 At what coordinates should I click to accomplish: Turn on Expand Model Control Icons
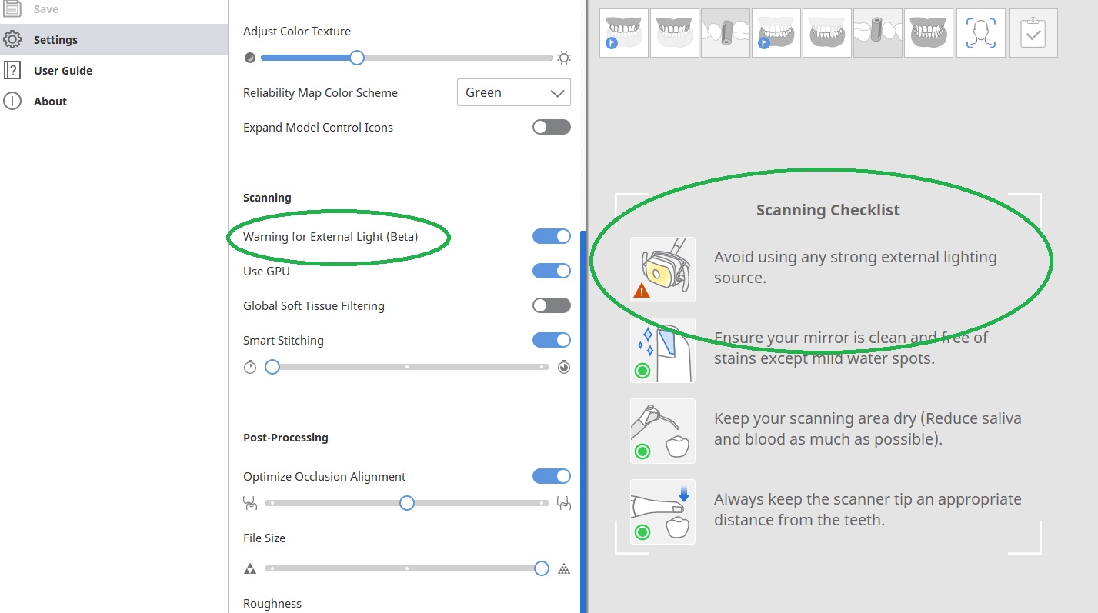[552, 127]
